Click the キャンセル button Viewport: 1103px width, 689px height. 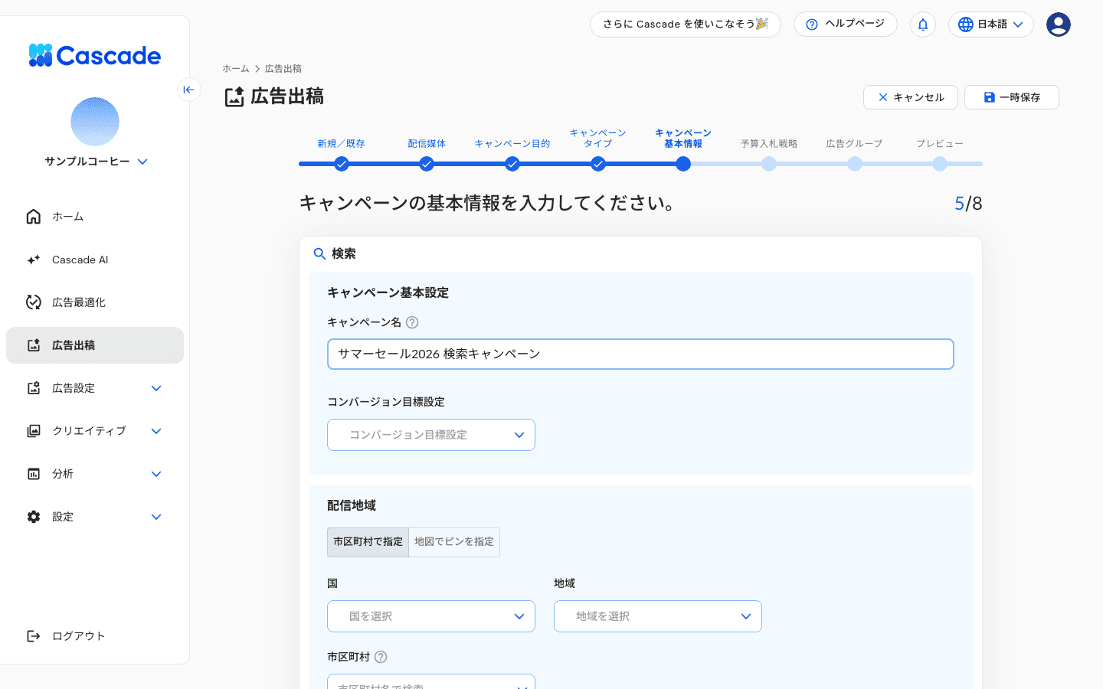(911, 97)
